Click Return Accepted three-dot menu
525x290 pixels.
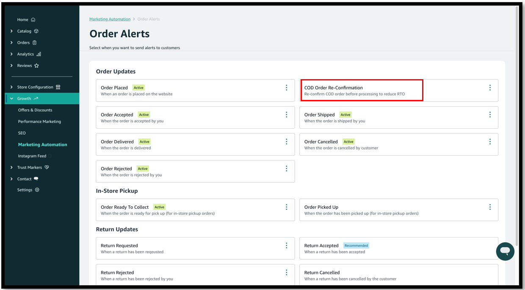tap(490, 246)
